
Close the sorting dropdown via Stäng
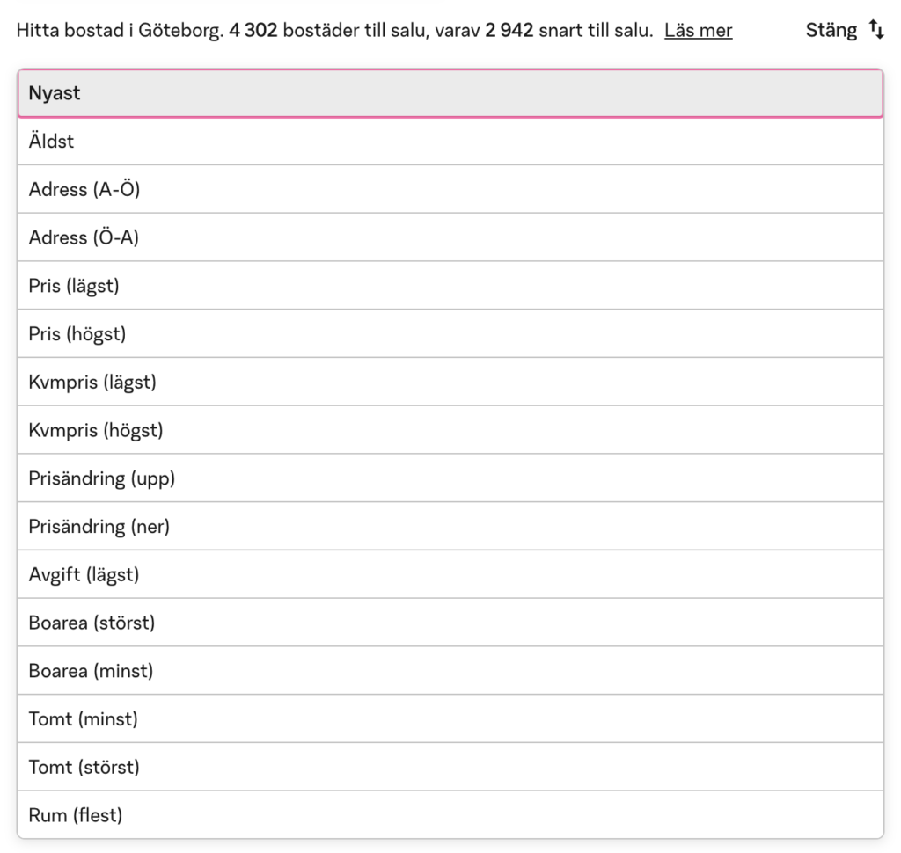click(x=831, y=31)
